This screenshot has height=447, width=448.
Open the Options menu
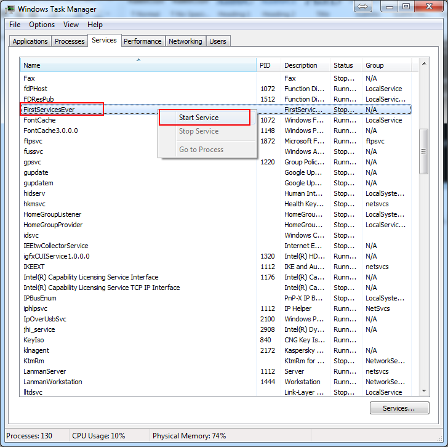click(42, 25)
